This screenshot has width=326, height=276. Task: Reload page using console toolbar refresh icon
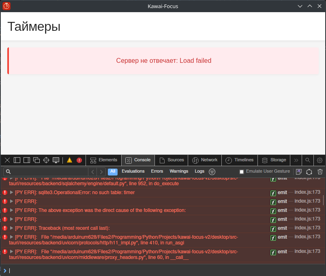tap(309, 172)
